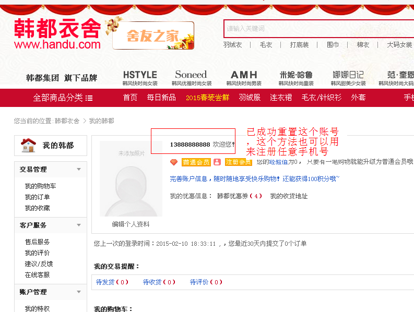Open the 外套 nav item
This screenshot has height=312, width=414.
pyautogui.click(x=358, y=98)
